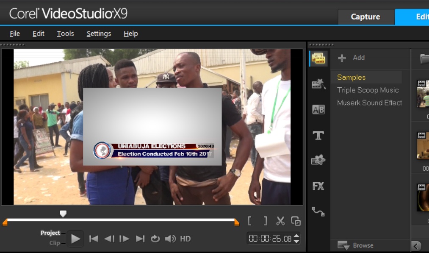Select the Triple Scoop Music folder
The image size is (429, 253).
[368, 90]
